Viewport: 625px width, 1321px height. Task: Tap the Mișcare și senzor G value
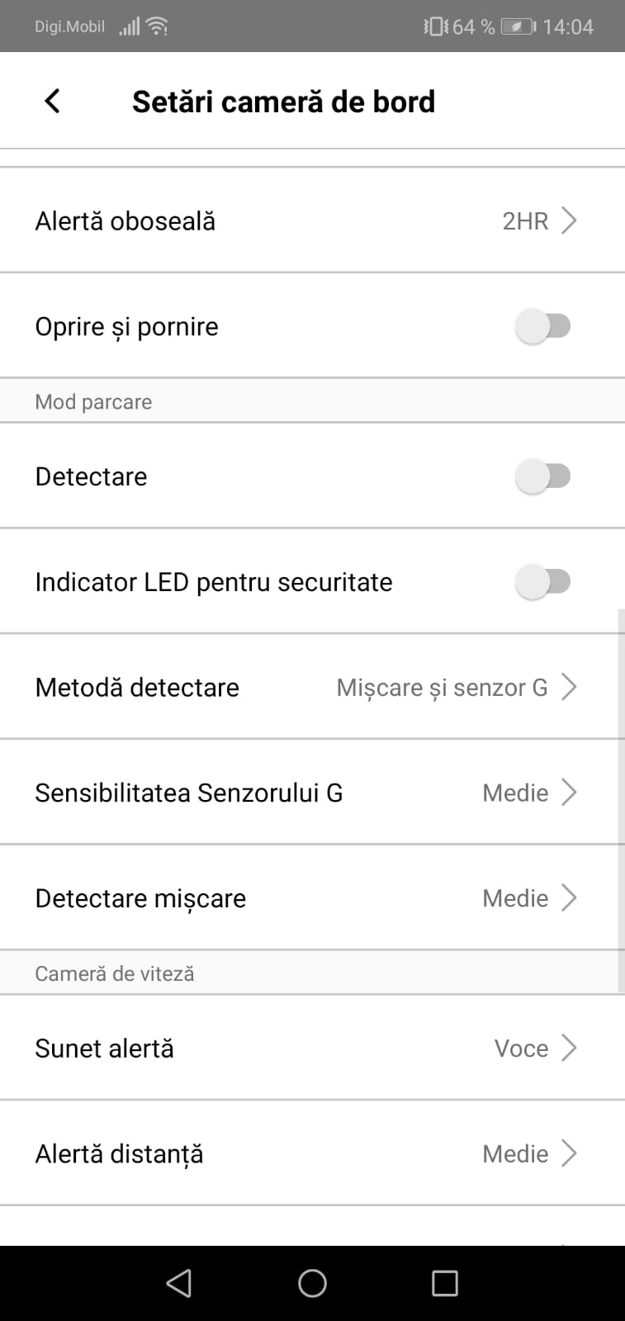coord(442,687)
